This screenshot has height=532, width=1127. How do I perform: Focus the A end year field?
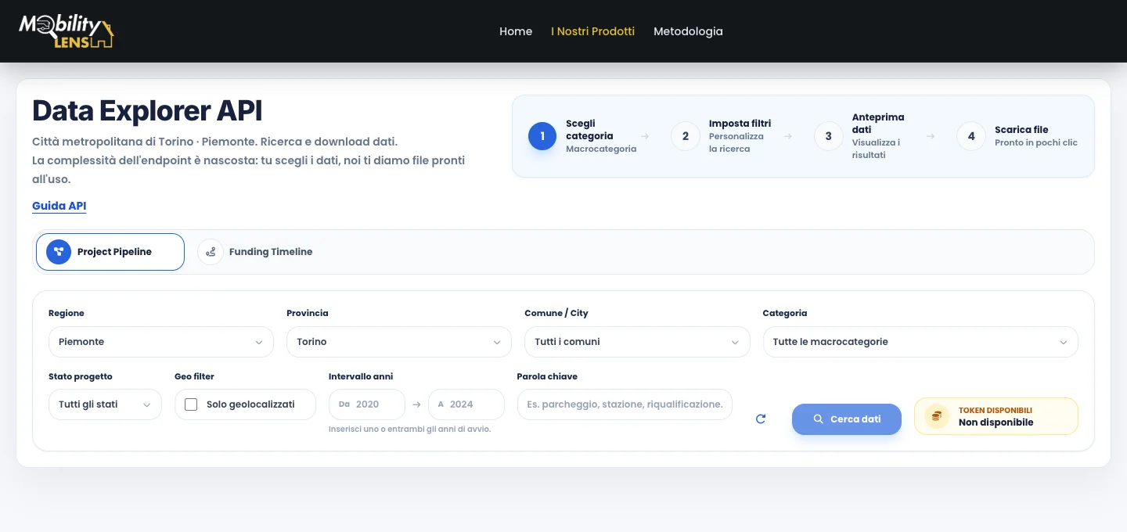pyautogui.click(x=466, y=404)
